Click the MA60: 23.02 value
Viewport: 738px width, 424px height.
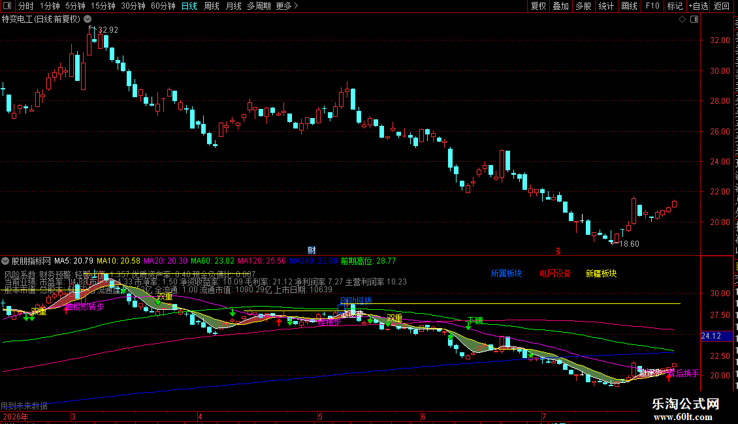(x=213, y=261)
